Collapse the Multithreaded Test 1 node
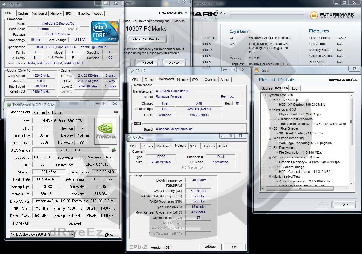 coord(270,176)
